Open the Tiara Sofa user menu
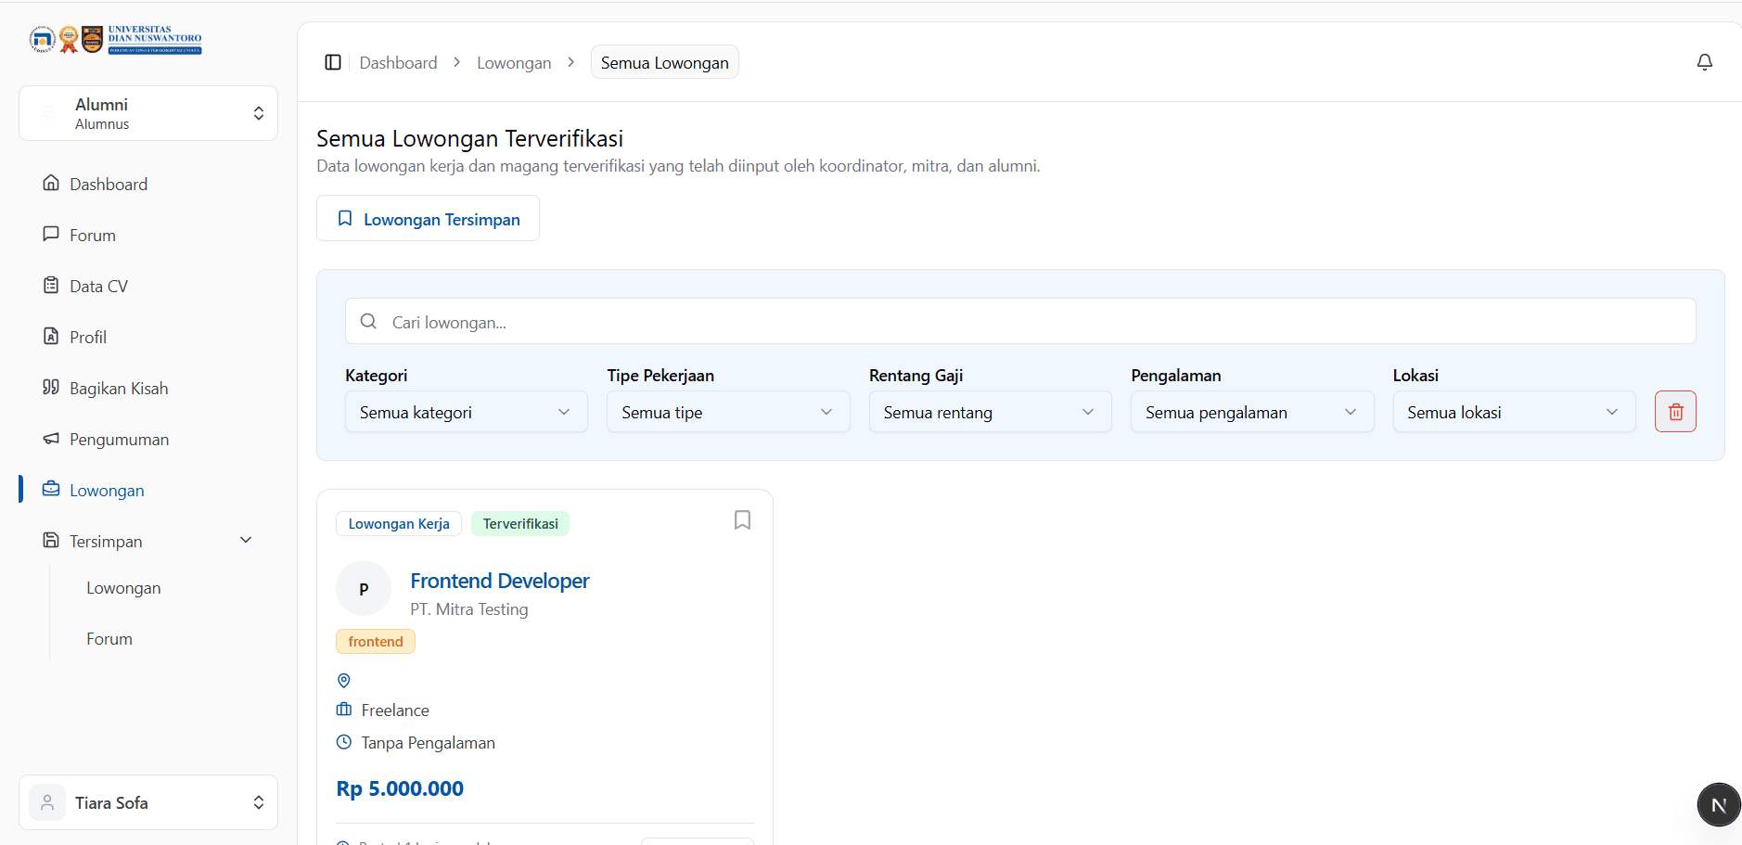The width and height of the screenshot is (1742, 845). 148,802
